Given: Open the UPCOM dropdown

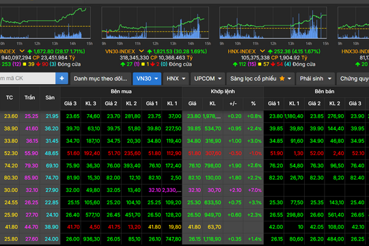Looking at the screenshot, I should point(208,79).
